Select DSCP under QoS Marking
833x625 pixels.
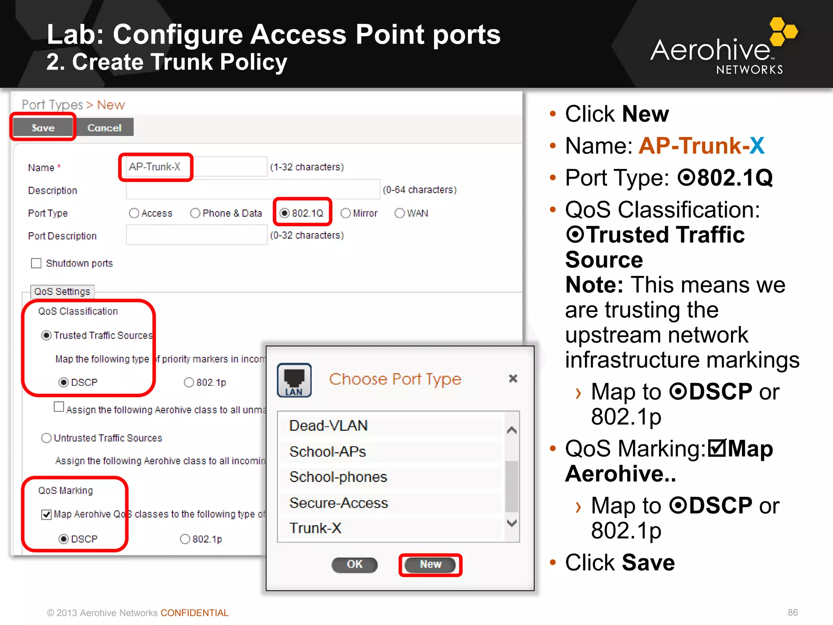coord(63,539)
